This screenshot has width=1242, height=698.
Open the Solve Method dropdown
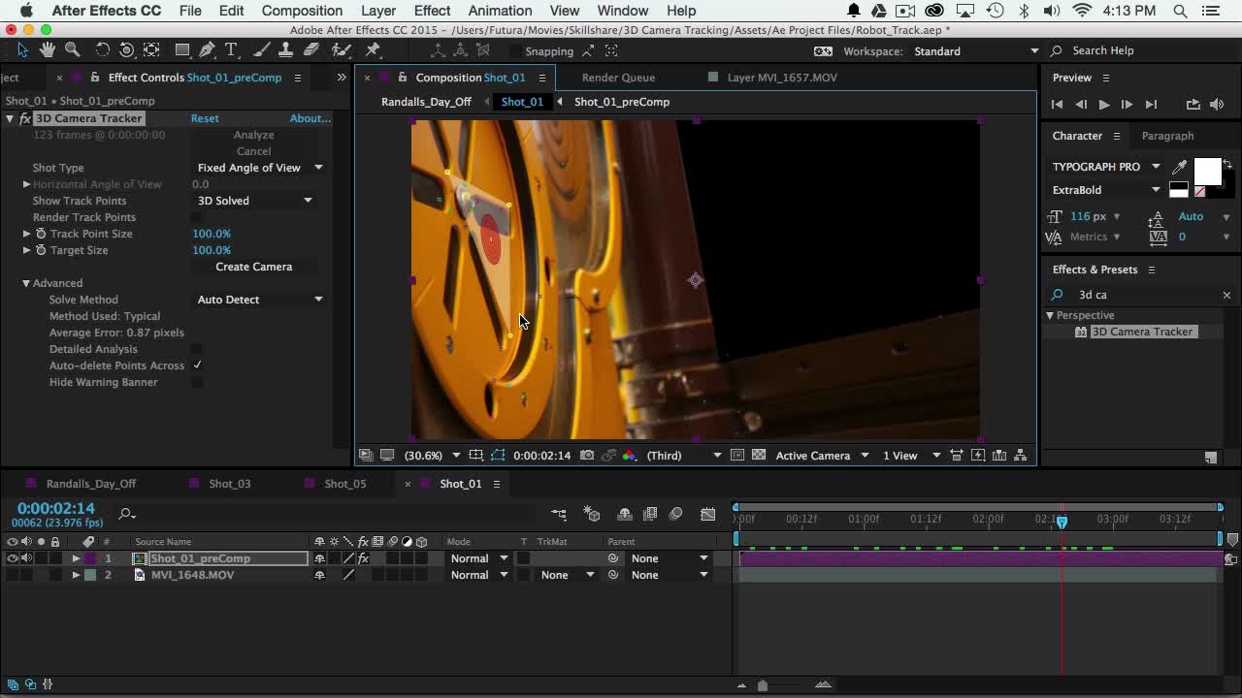tap(259, 300)
